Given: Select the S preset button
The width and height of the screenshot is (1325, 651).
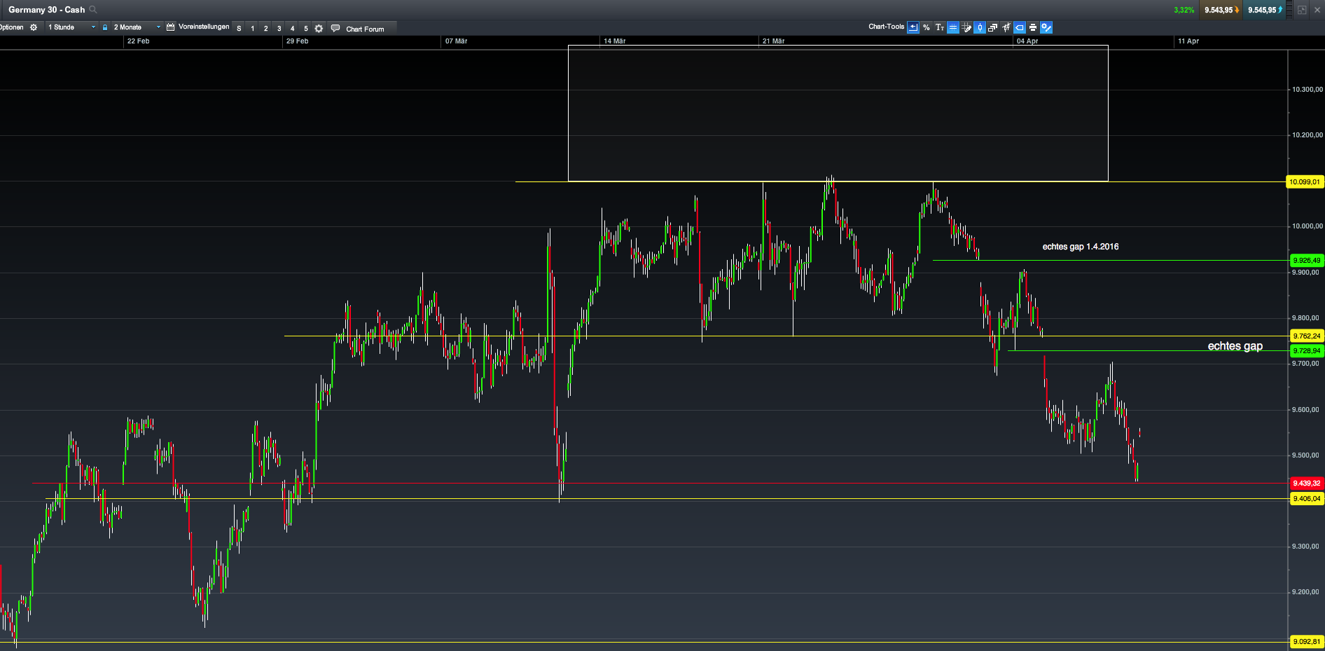Looking at the screenshot, I should pos(238,29).
